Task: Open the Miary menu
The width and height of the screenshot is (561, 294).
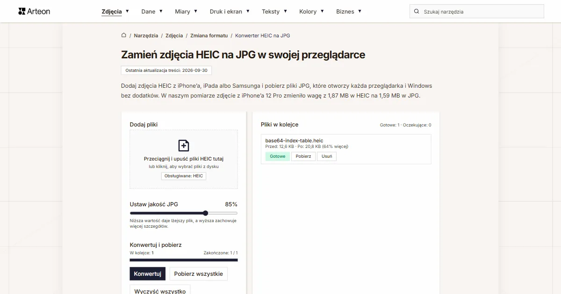Action: pos(182,12)
